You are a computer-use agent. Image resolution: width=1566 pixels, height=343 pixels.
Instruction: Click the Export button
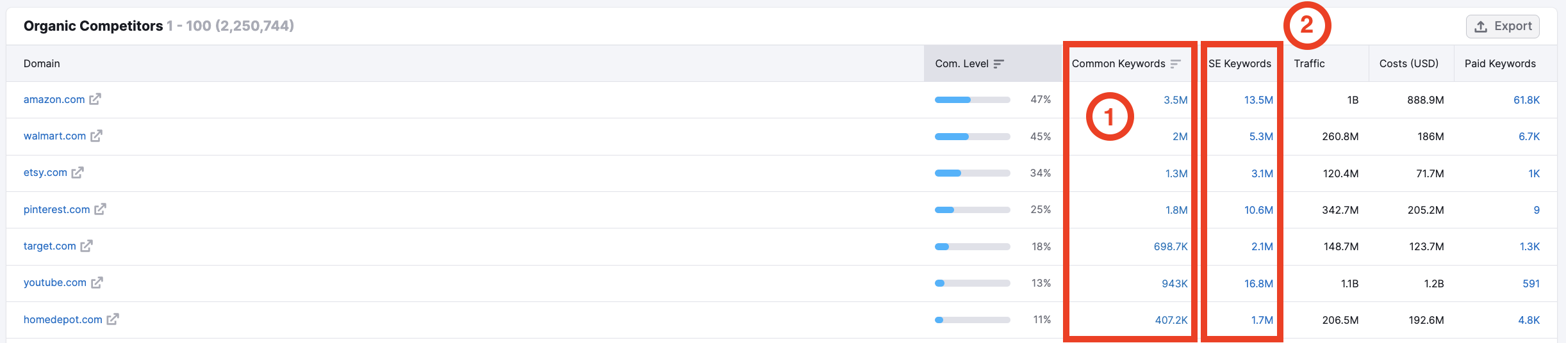(1503, 26)
